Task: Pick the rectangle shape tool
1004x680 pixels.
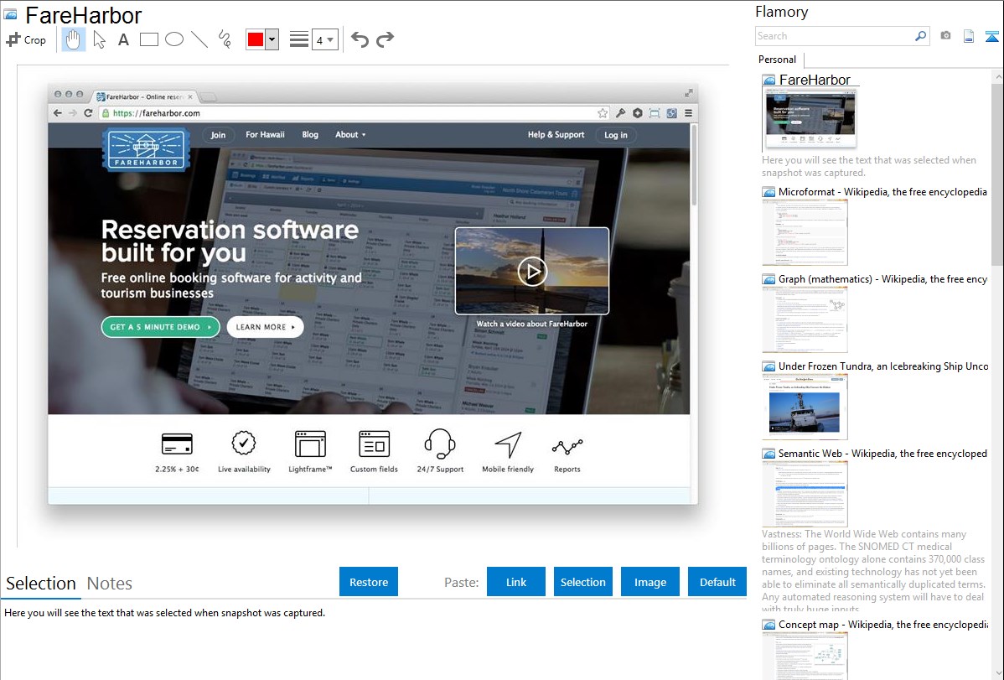Action: (x=148, y=39)
